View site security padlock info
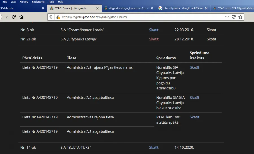This screenshot has width=254, height=154. click(x=58, y=17)
